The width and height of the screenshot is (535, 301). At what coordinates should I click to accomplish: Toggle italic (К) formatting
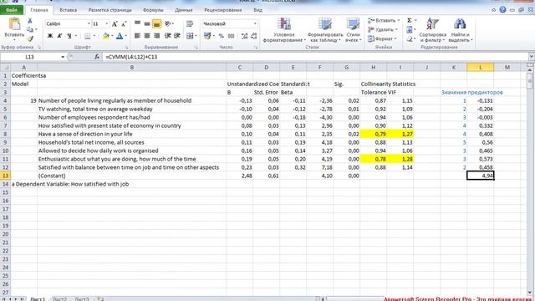[x=59, y=36]
